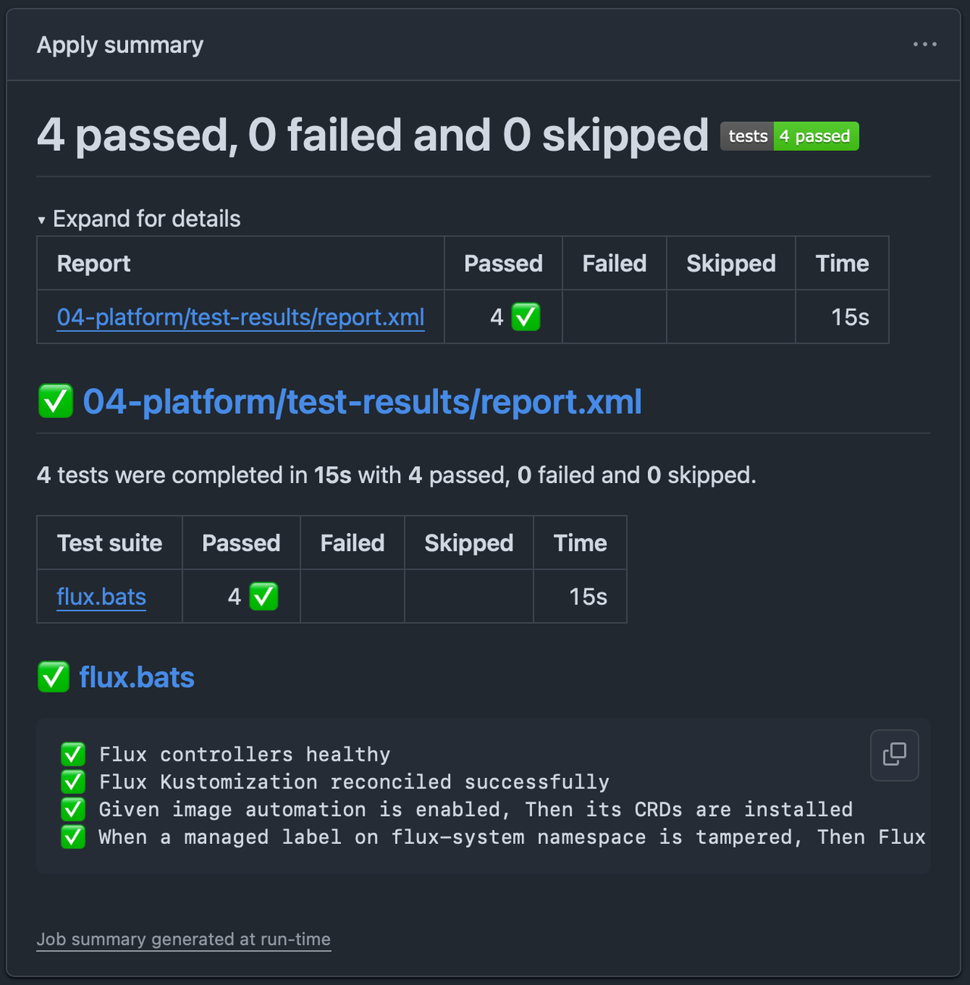Click the checkmark in the report's Passed cell
This screenshot has height=985, width=970.
(527, 317)
